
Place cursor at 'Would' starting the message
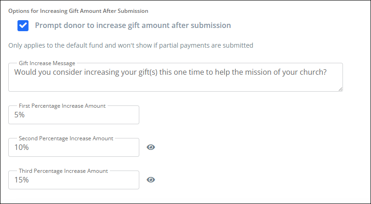pos(25,72)
